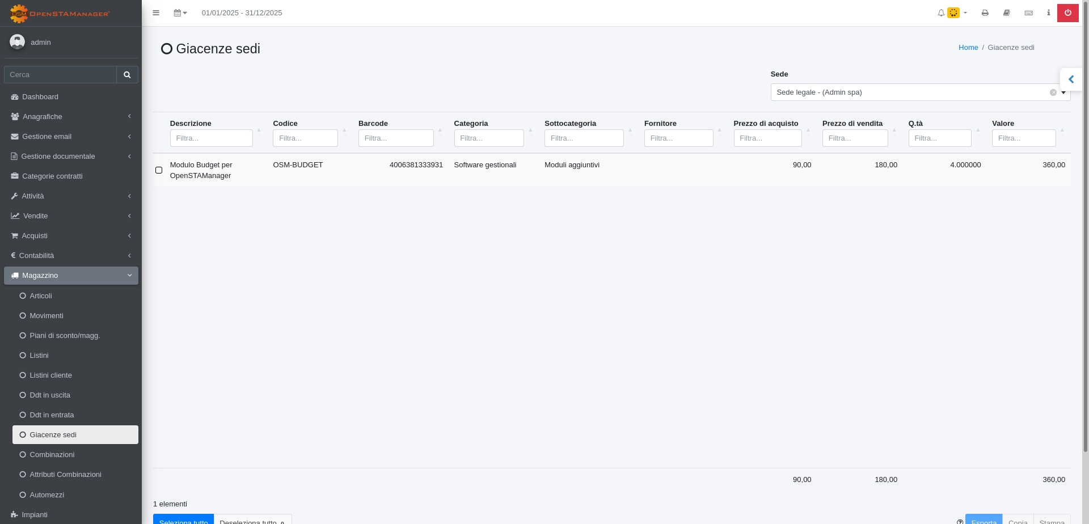
Task: Tick the Modulo Budget row checkbox
Action: pos(159,170)
